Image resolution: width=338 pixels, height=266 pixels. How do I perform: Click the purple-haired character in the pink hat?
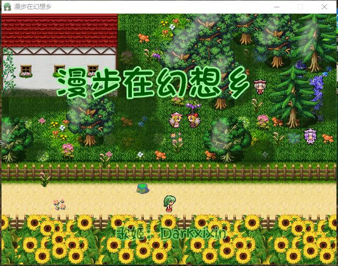(310, 136)
